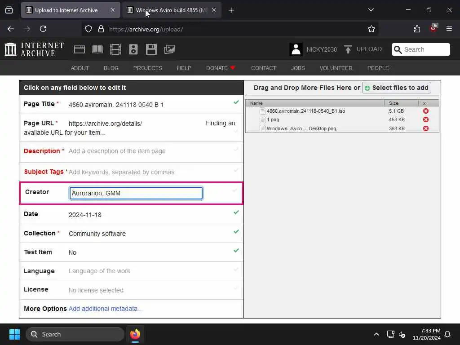
Task: Open the PEOPLE menu item
Action: (x=378, y=68)
